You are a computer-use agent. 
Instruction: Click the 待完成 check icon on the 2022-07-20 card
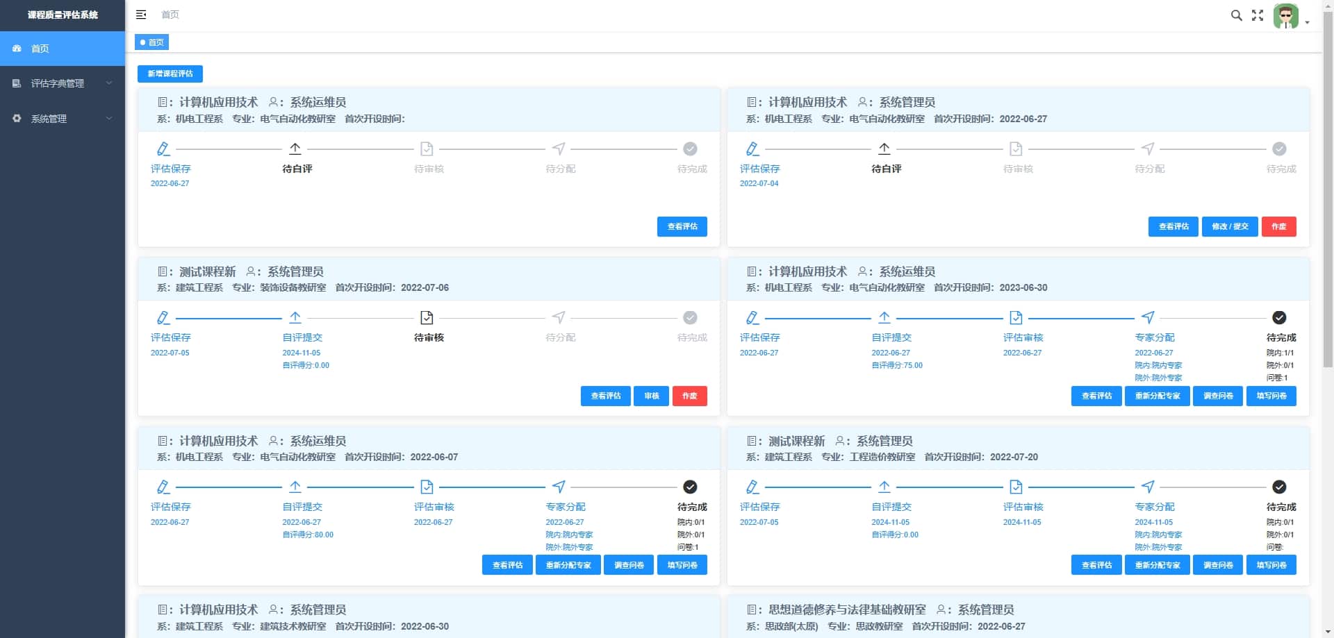point(1279,487)
